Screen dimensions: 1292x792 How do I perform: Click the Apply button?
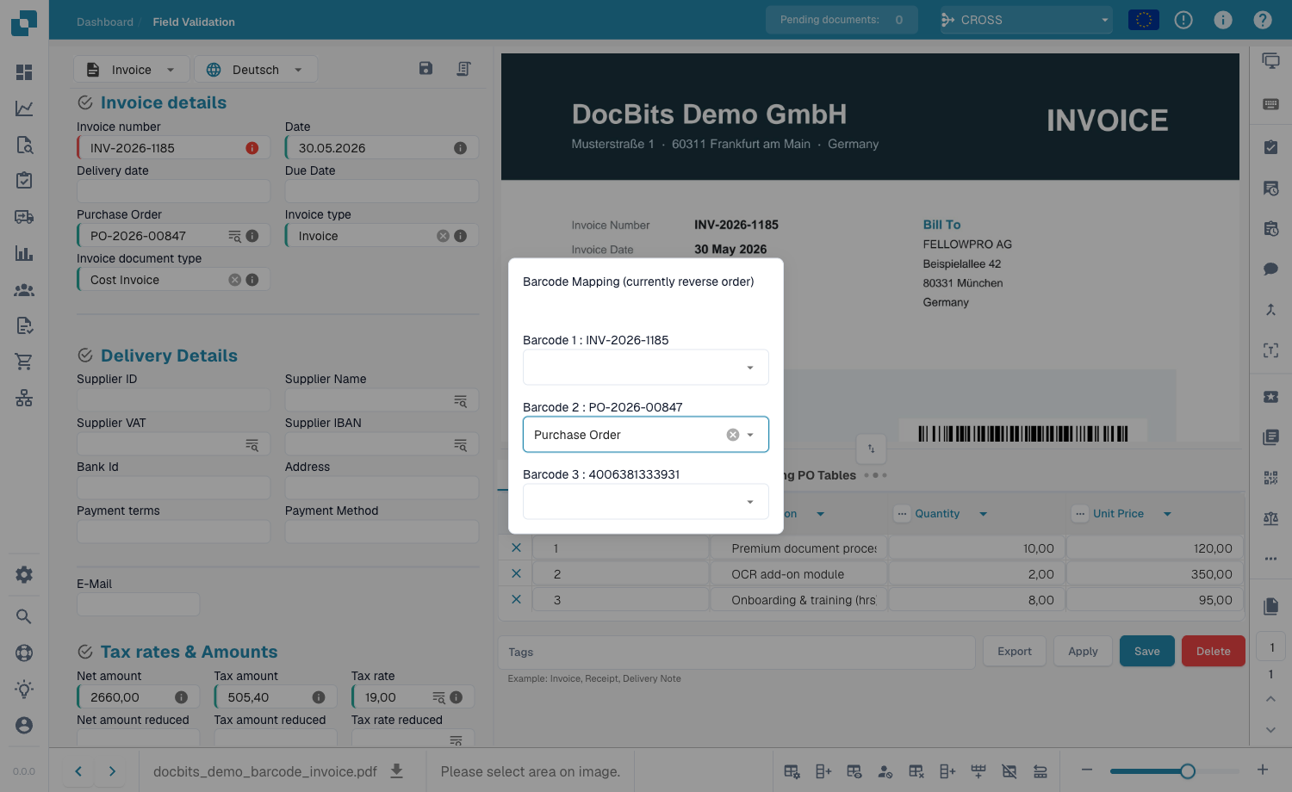1083,652
